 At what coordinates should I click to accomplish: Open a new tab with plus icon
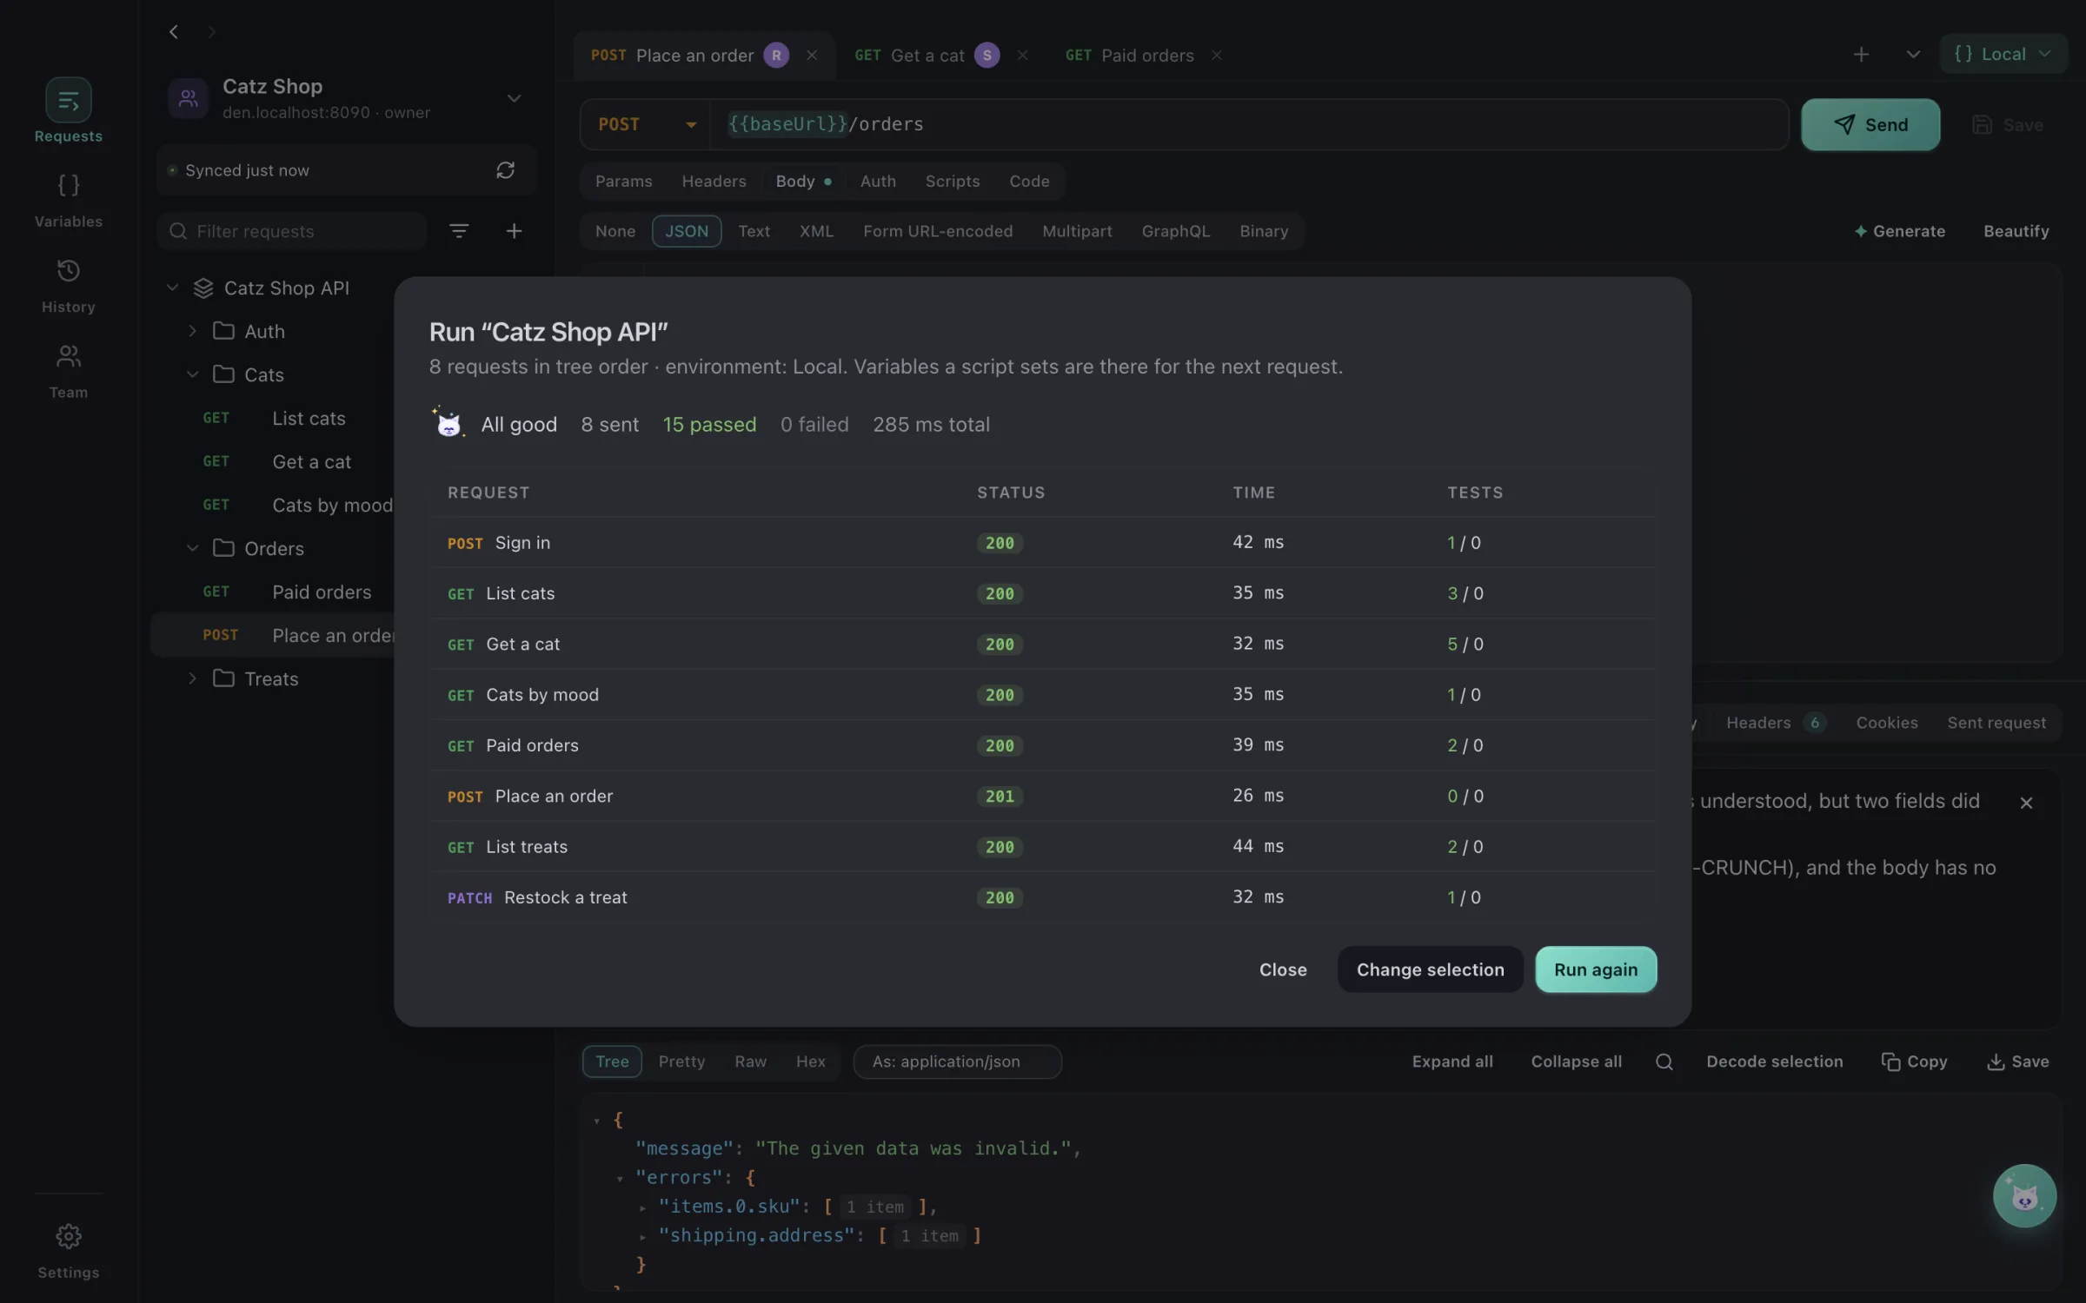[1861, 55]
